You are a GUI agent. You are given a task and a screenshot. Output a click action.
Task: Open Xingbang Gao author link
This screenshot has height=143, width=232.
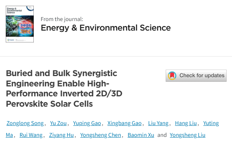124,123
